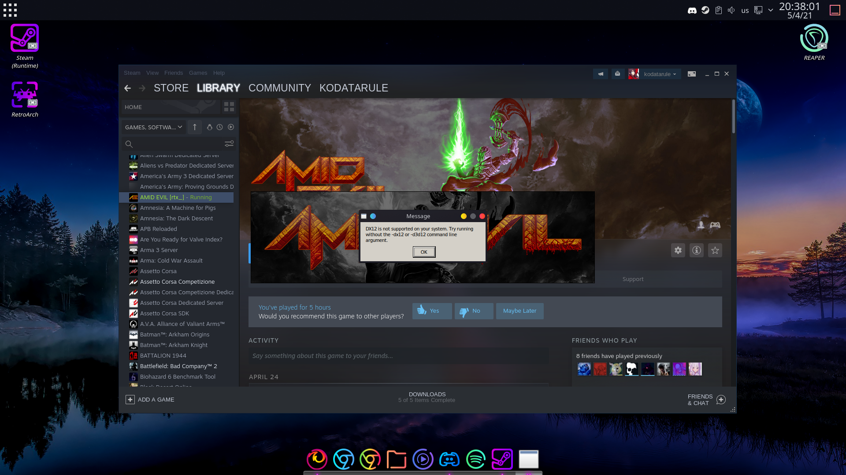The height and width of the screenshot is (475, 846).
Task: Open advanced filter options in library search
Action: pos(229,144)
